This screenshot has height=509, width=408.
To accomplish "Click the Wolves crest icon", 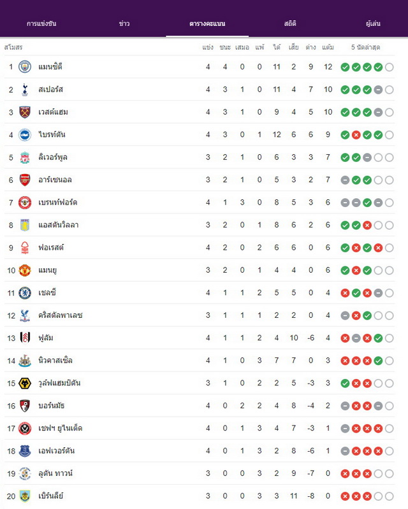I will (x=25, y=384).
